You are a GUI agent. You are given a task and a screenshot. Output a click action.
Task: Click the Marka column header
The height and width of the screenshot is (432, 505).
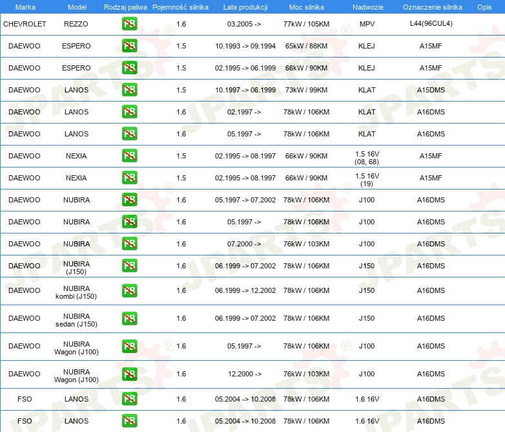click(25, 7)
